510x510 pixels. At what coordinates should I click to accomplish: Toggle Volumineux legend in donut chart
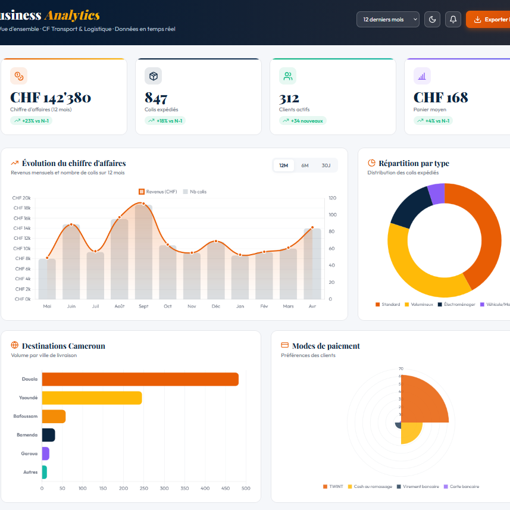[x=419, y=305]
